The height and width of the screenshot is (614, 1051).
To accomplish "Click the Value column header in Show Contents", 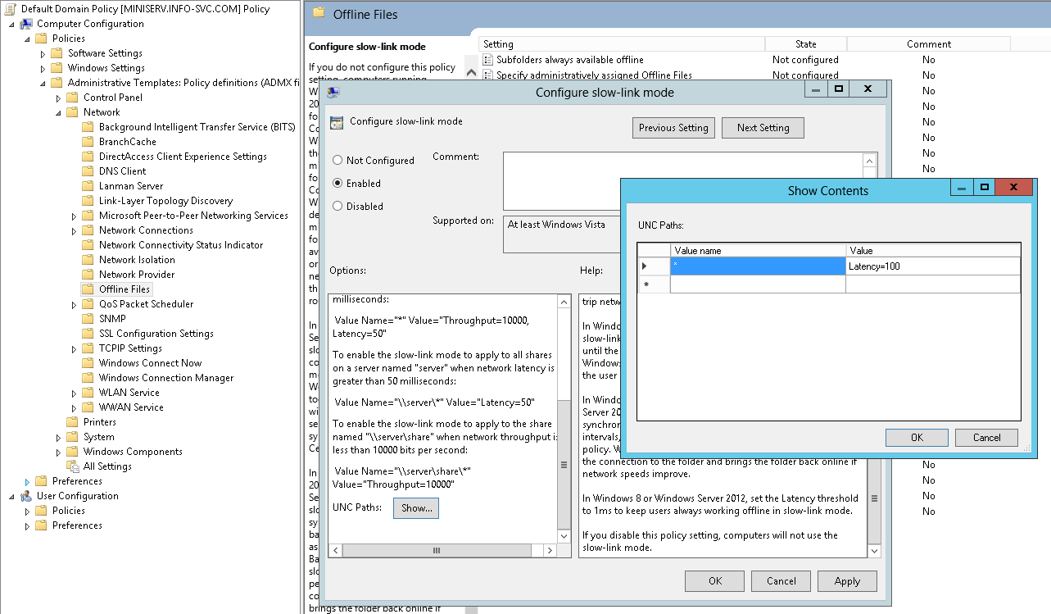I will (x=933, y=250).
